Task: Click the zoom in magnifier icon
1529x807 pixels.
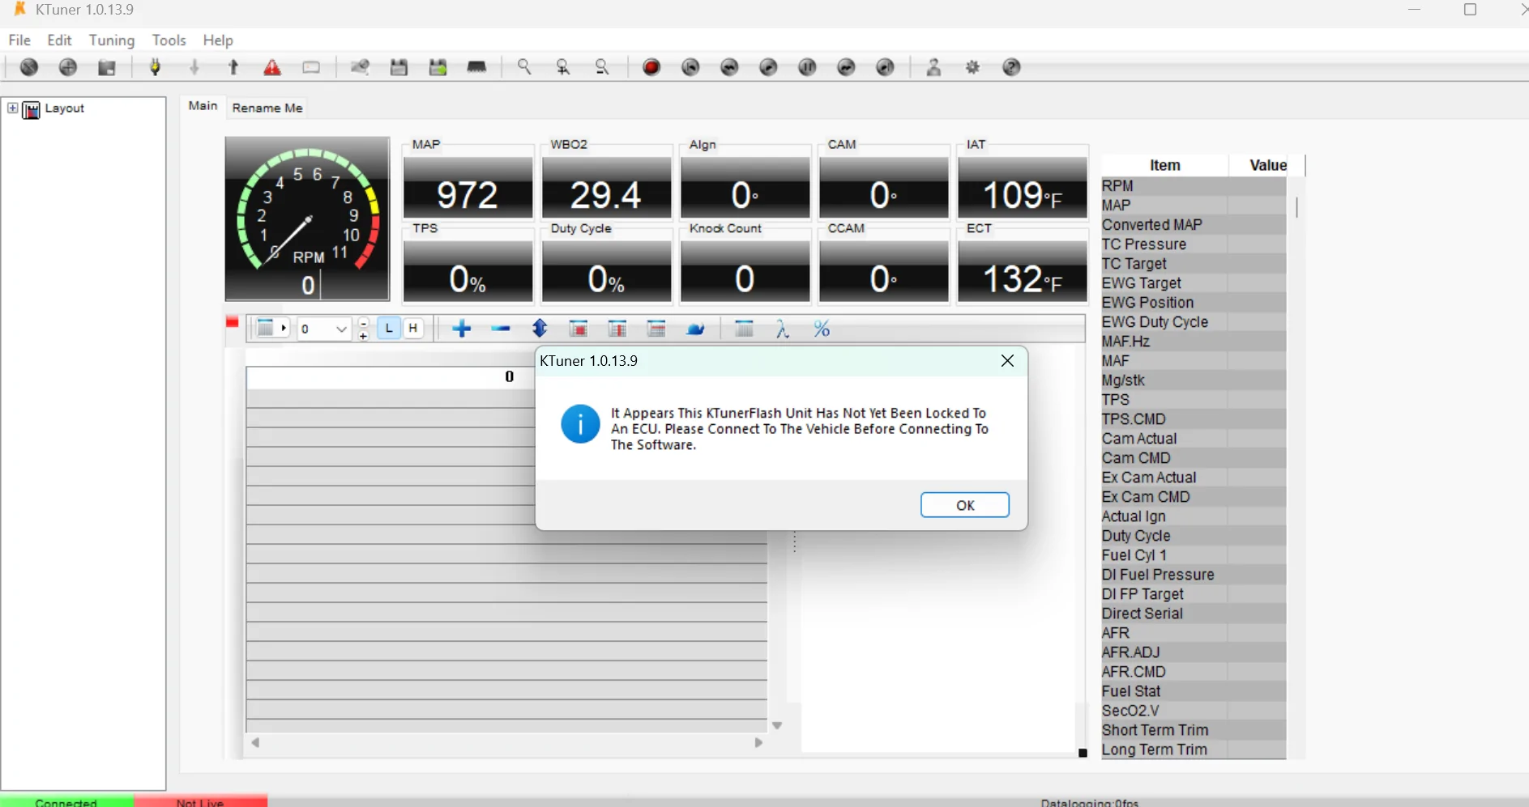Action: [x=563, y=67]
